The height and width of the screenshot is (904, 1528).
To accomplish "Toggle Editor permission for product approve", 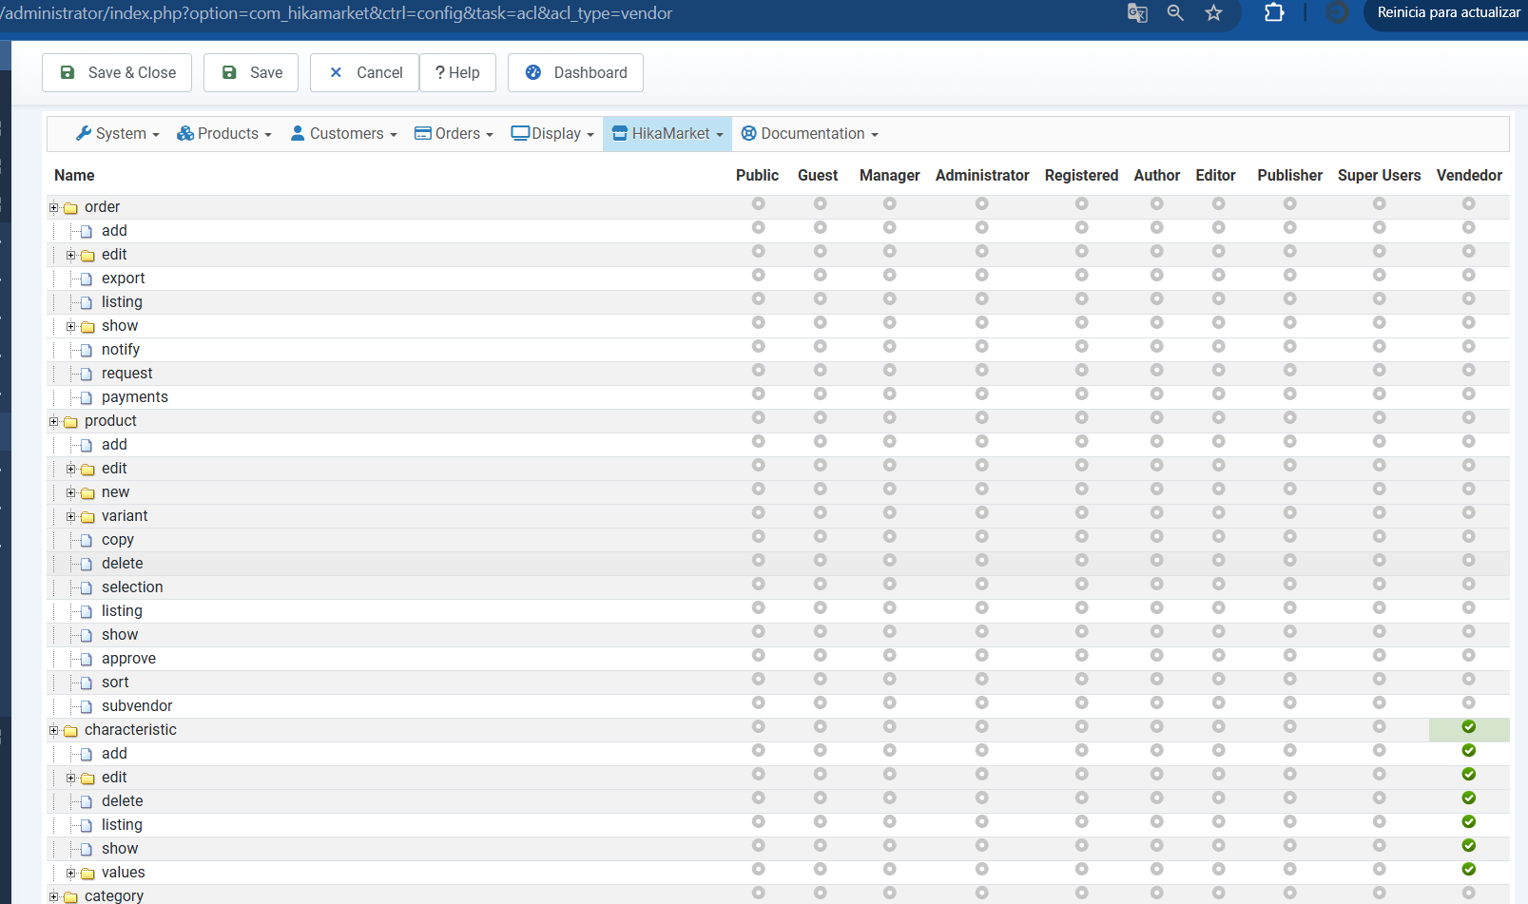I will pyautogui.click(x=1218, y=655).
